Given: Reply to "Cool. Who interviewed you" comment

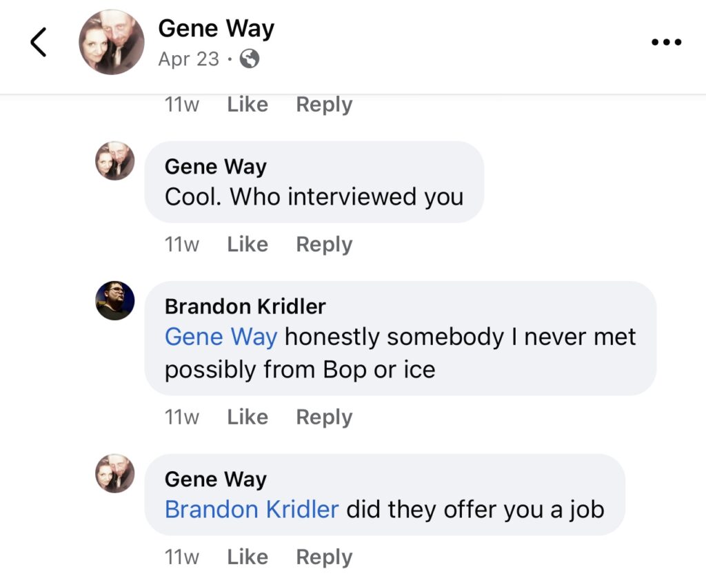Looking at the screenshot, I should point(324,245).
